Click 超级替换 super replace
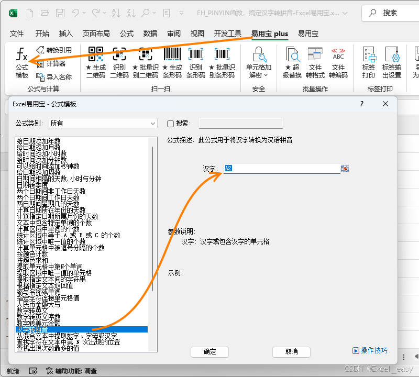This screenshot has width=419, height=377. click(x=292, y=63)
